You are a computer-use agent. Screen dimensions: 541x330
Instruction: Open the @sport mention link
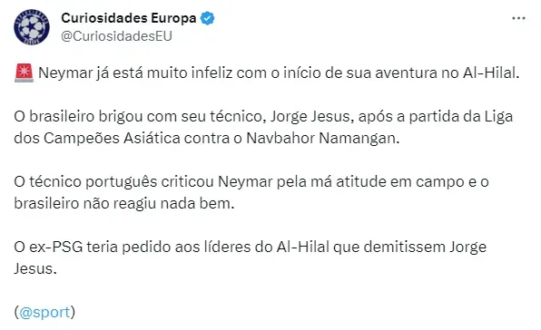click(44, 312)
